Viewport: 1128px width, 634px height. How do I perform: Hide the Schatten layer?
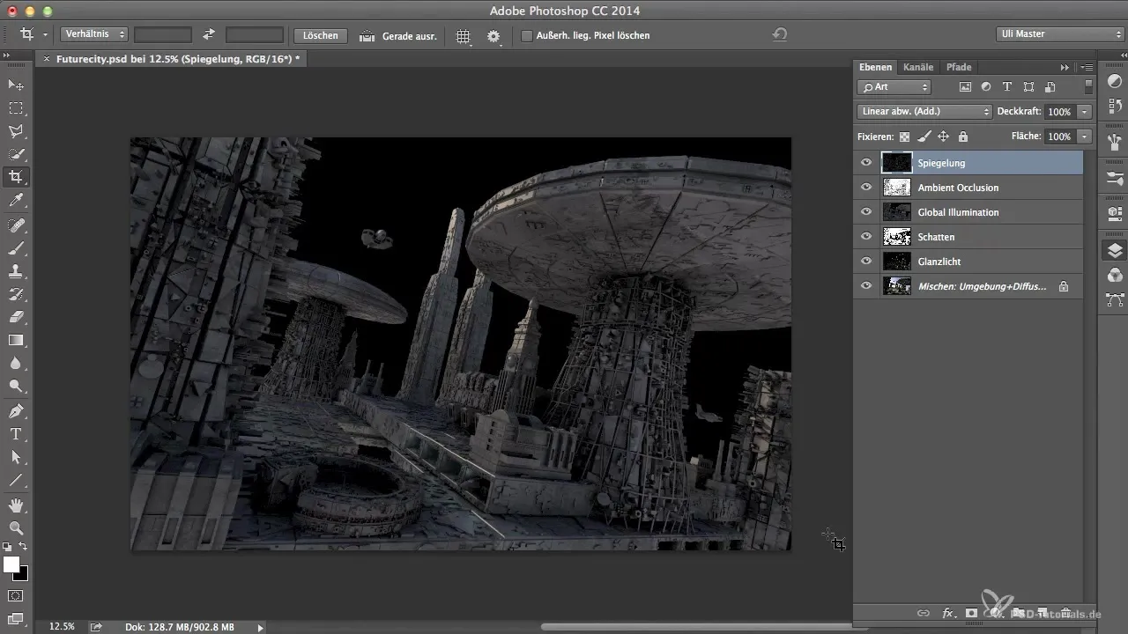[x=866, y=237]
